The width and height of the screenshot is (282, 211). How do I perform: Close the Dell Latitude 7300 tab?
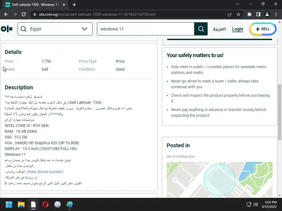coord(64,5)
